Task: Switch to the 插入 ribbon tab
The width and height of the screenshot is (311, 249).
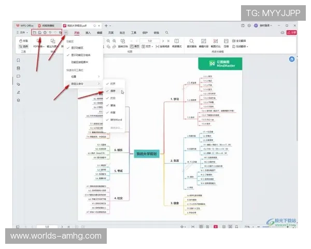Action: click(88, 33)
